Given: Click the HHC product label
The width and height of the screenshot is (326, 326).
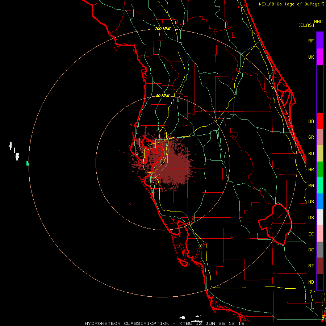Looking at the screenshot, I should (x=318, y=22).
